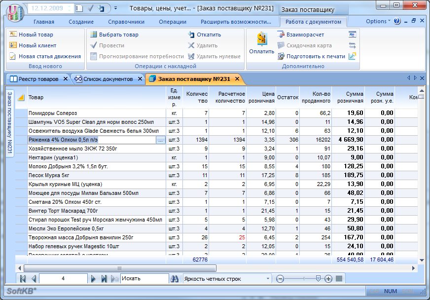This screenshot has height=300, width=430.
Task: Click the Новая статья движения icon
Action: (x=13, y=56)
